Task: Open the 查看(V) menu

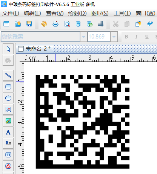Action: [55, 13]
